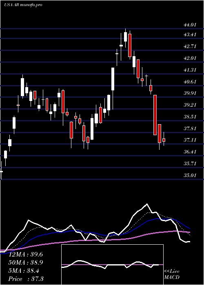Click the 36.41 price axis label

click(190, 152)
